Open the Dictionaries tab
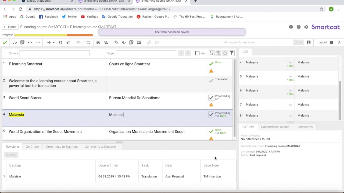Screen dimensions: 344x193 click(304, 127)
